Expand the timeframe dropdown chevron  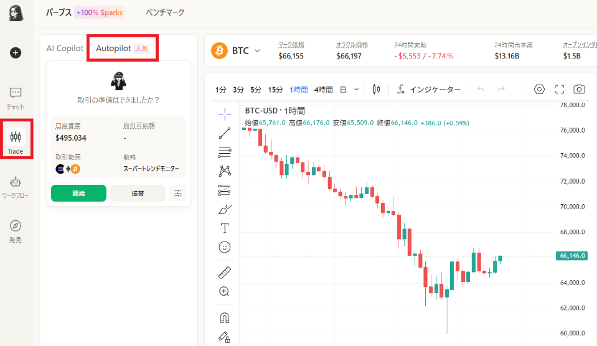[356, 89]
